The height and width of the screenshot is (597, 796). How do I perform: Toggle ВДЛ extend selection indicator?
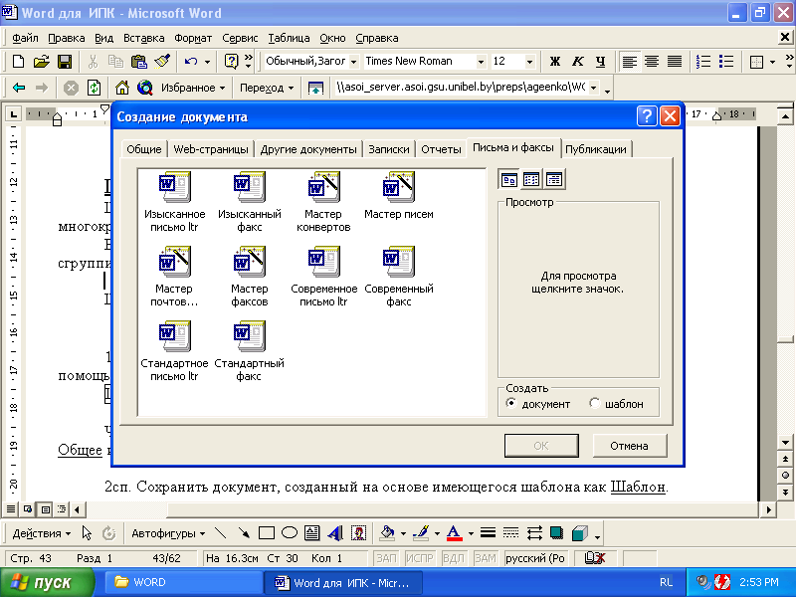pyautogui.click(x=454, y=558)
